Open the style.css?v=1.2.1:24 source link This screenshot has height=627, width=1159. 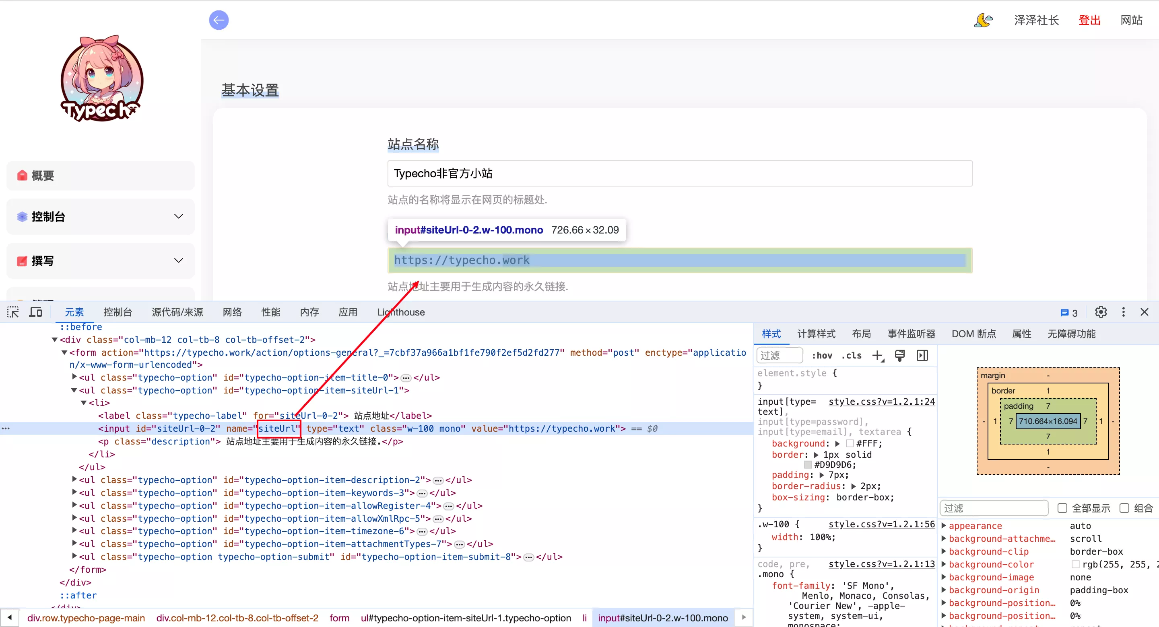881,402
